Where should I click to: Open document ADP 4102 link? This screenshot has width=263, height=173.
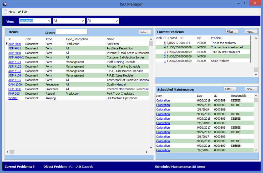(14, 66)
